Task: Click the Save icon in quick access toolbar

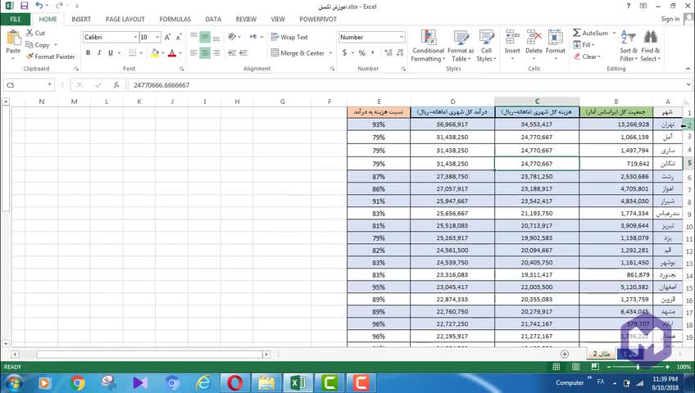Action: point(25,6)
